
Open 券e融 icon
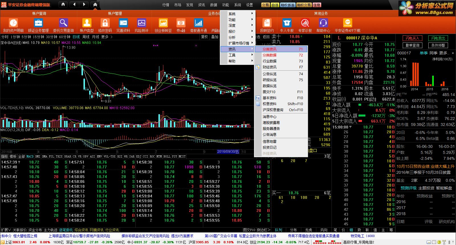pyautogui.click(x=181, y=23)
